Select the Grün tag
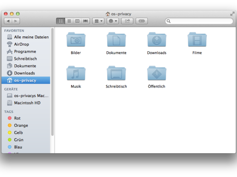 tap(26, 140)
